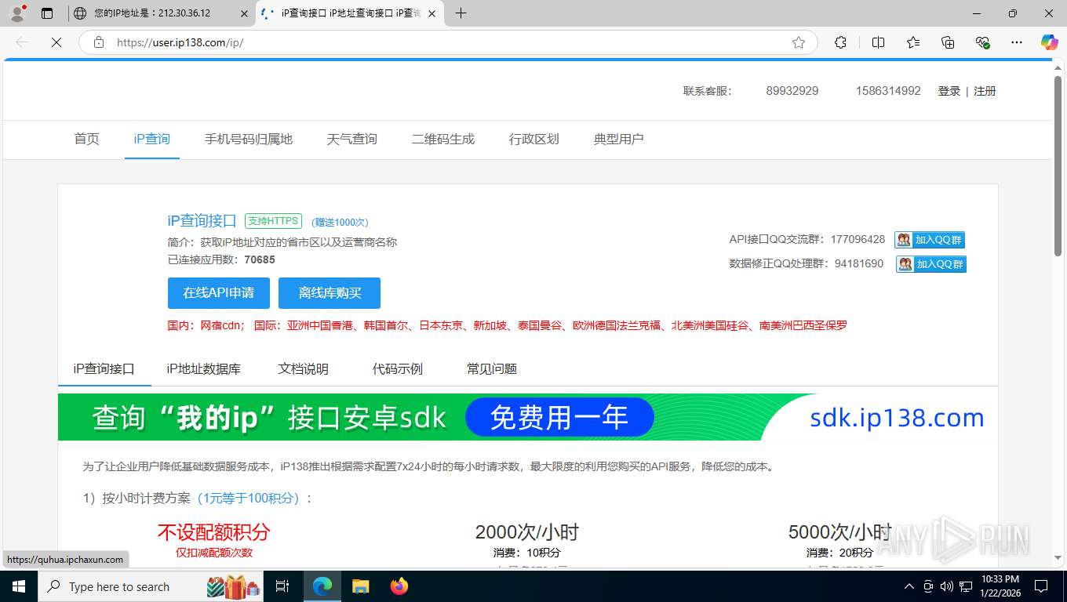Open 手机号码归属地 navigation item

click(249, 139)
